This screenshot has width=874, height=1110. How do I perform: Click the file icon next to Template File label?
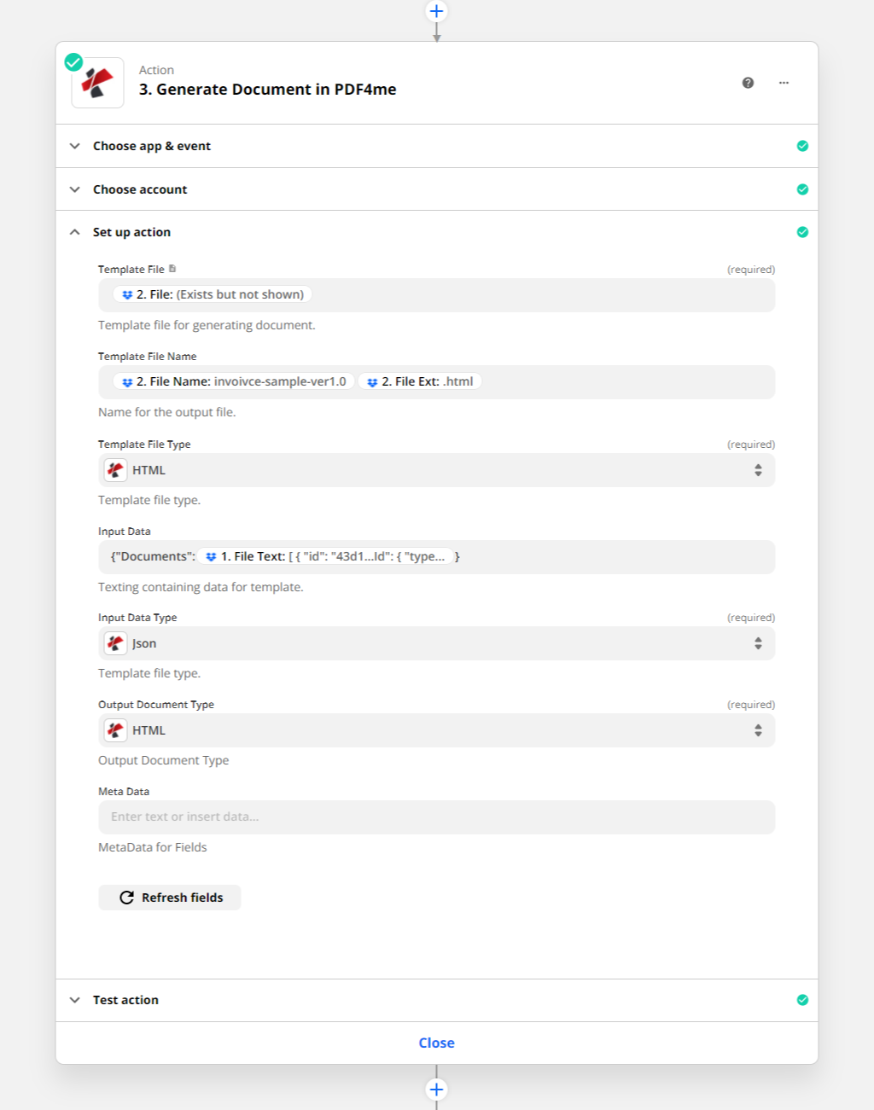click(x=172, y=269)
